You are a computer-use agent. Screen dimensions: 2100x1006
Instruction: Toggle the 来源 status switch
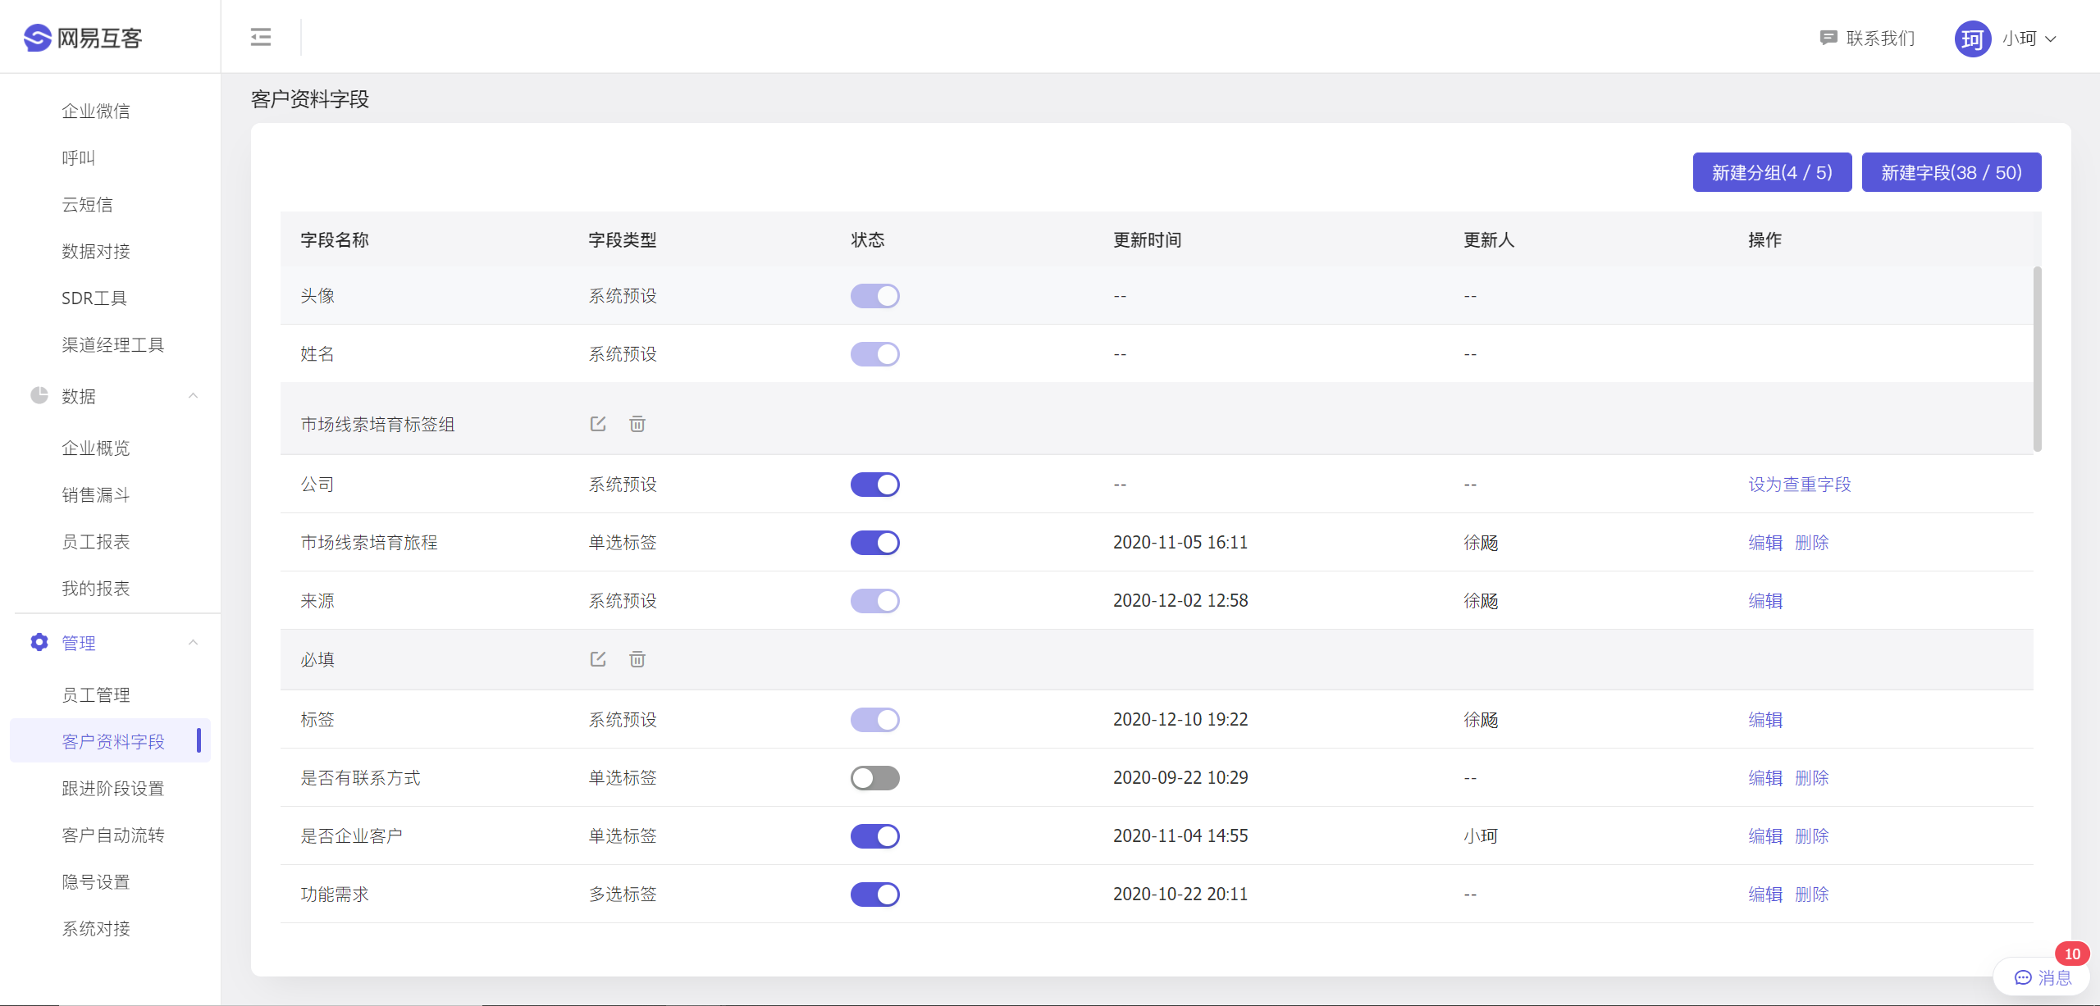[x=874, y=601]
